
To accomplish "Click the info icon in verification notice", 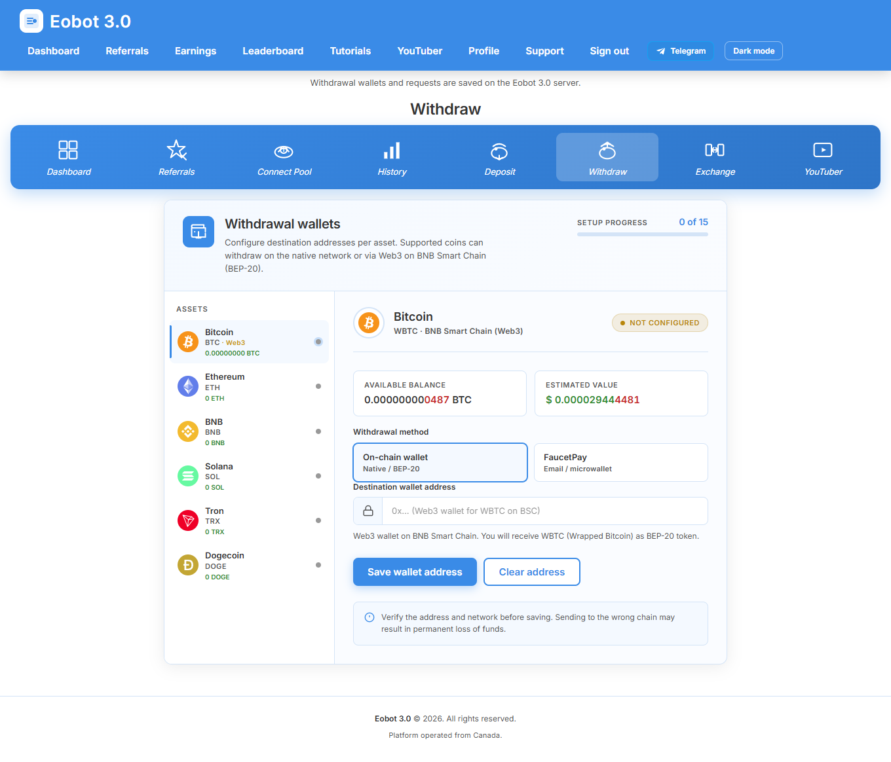I will (x=370, y=617).
